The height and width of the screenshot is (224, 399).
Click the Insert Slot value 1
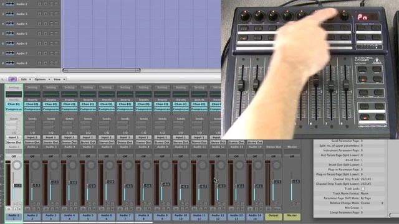click(362, 160)
